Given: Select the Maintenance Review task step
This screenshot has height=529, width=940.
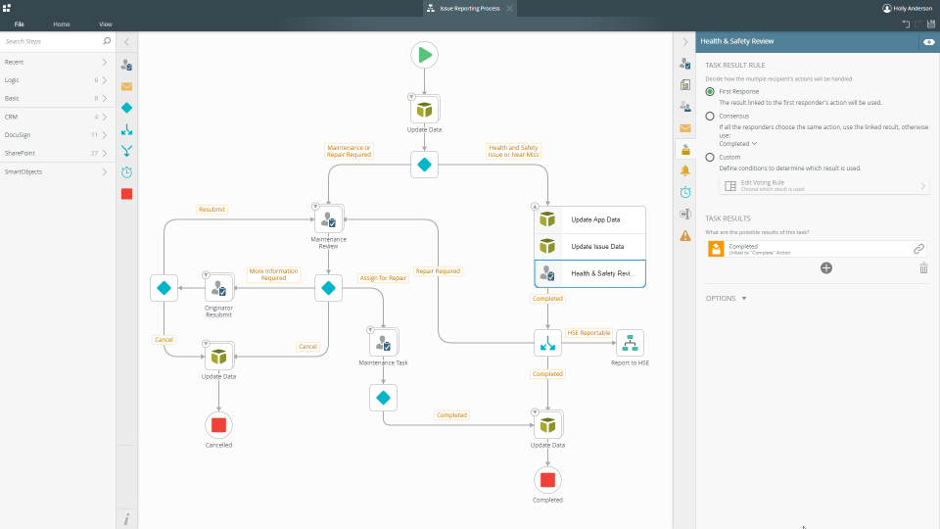Looking at the screenshot, I should (329, 219).
